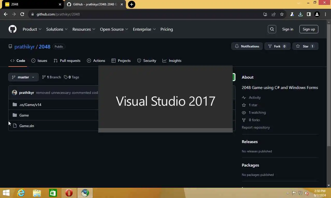The height and width of the screenshot is (198, 331).
Task: Switch to the Security tab
Action: [x=147, y=61]
